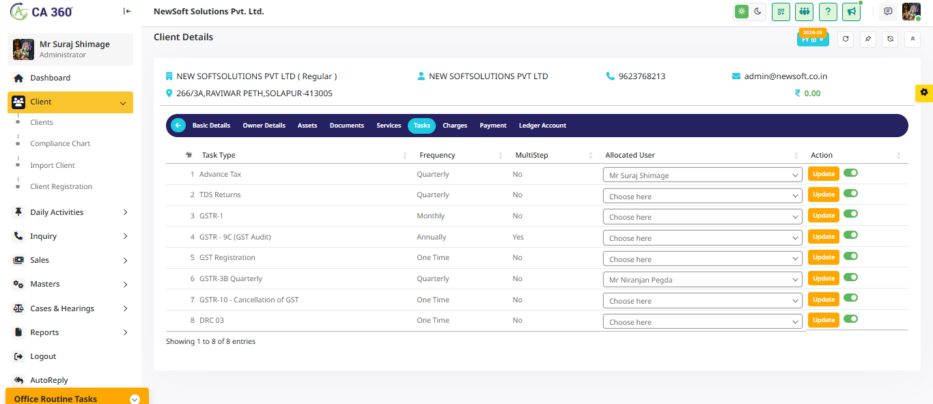Expand the Masters menu chevron

tap(125, 284)
